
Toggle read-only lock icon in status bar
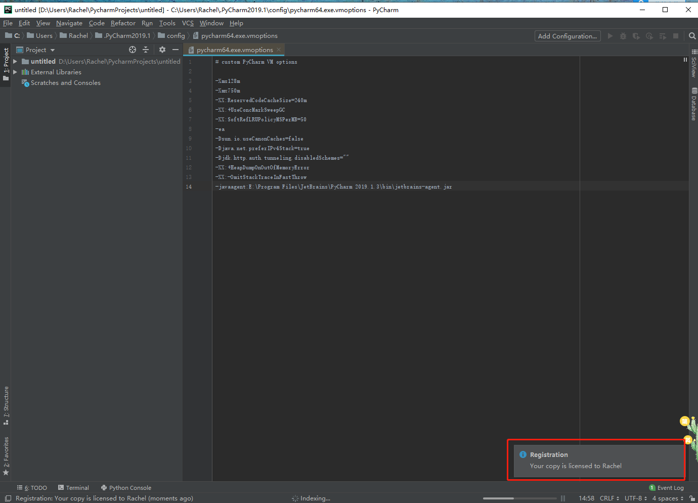[692, 498]
